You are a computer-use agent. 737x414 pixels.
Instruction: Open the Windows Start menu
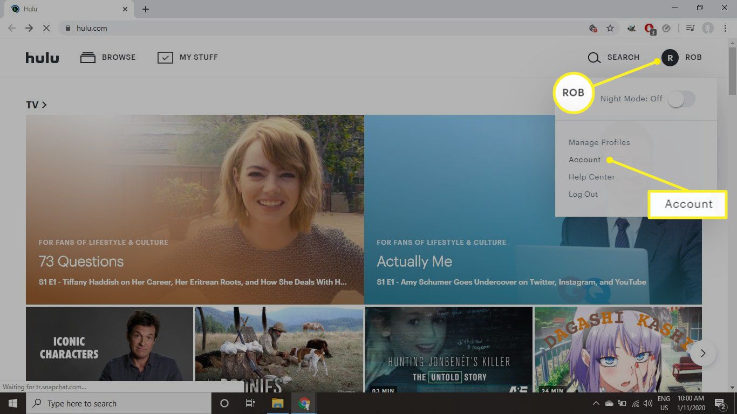12,403
